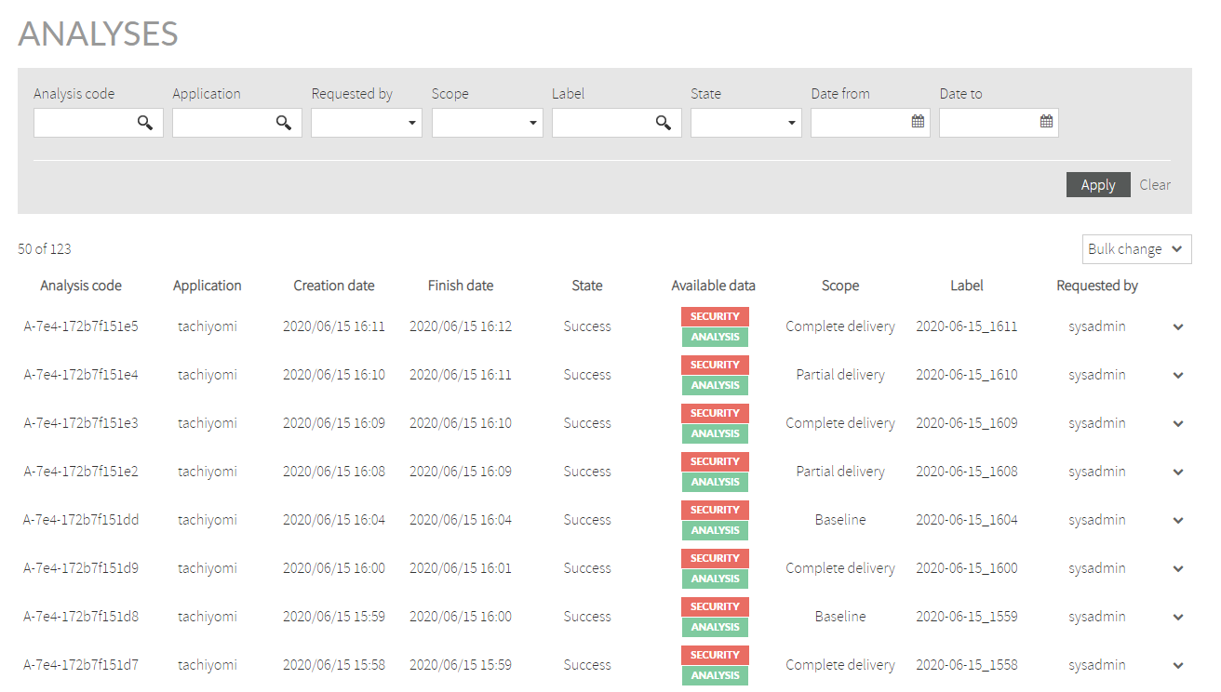
Task: Open the Bulk change dropdown
Action: 1136,248
